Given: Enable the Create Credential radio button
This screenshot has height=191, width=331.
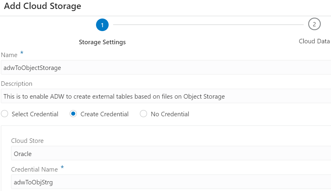Looking at the screenshot, I should coord(73,114).
